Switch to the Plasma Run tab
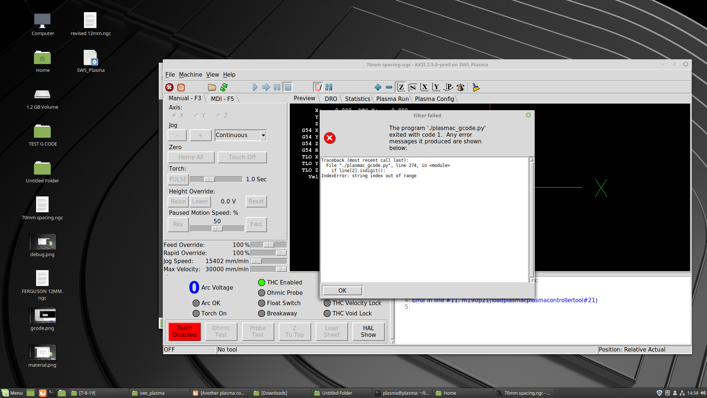The height and width of the screenshot is (398, 707). tap(392, 99)
